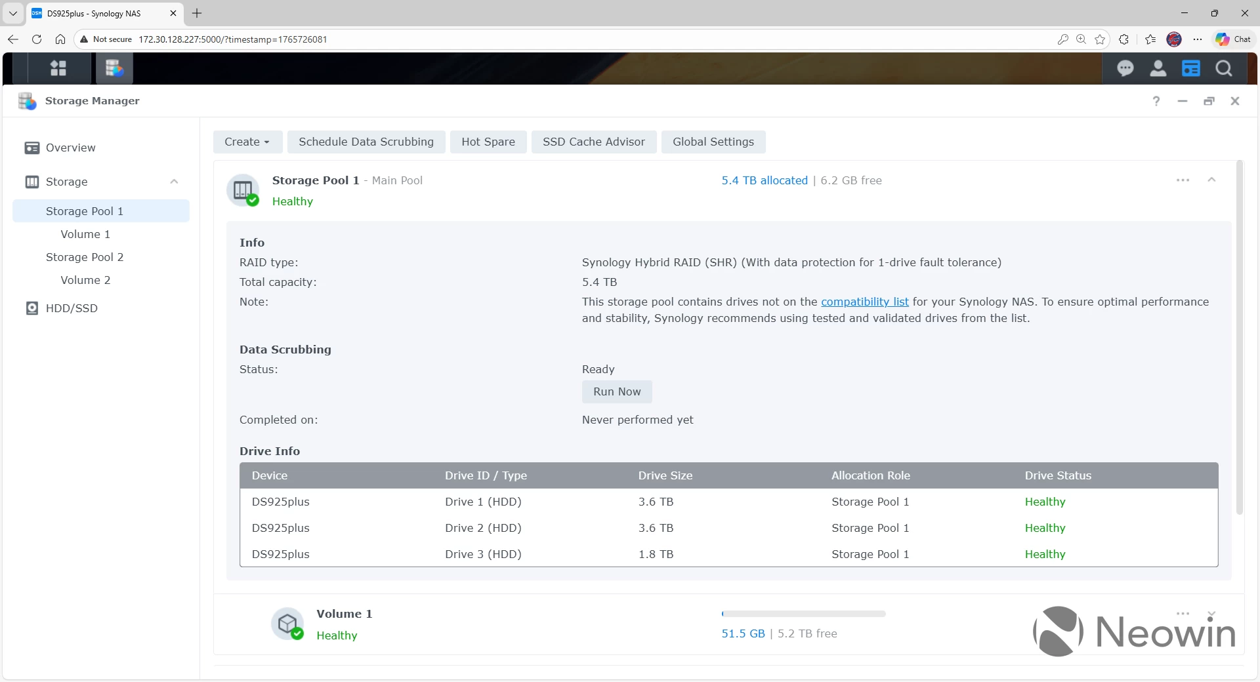Click the 51.5 GB used value
The width and height of the screenshot is (1260, 682).
pyautogui.click(x=743, y=633)
